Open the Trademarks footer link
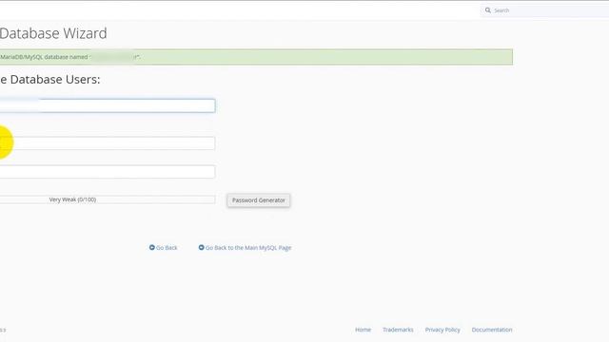 (x=398, y=330)
